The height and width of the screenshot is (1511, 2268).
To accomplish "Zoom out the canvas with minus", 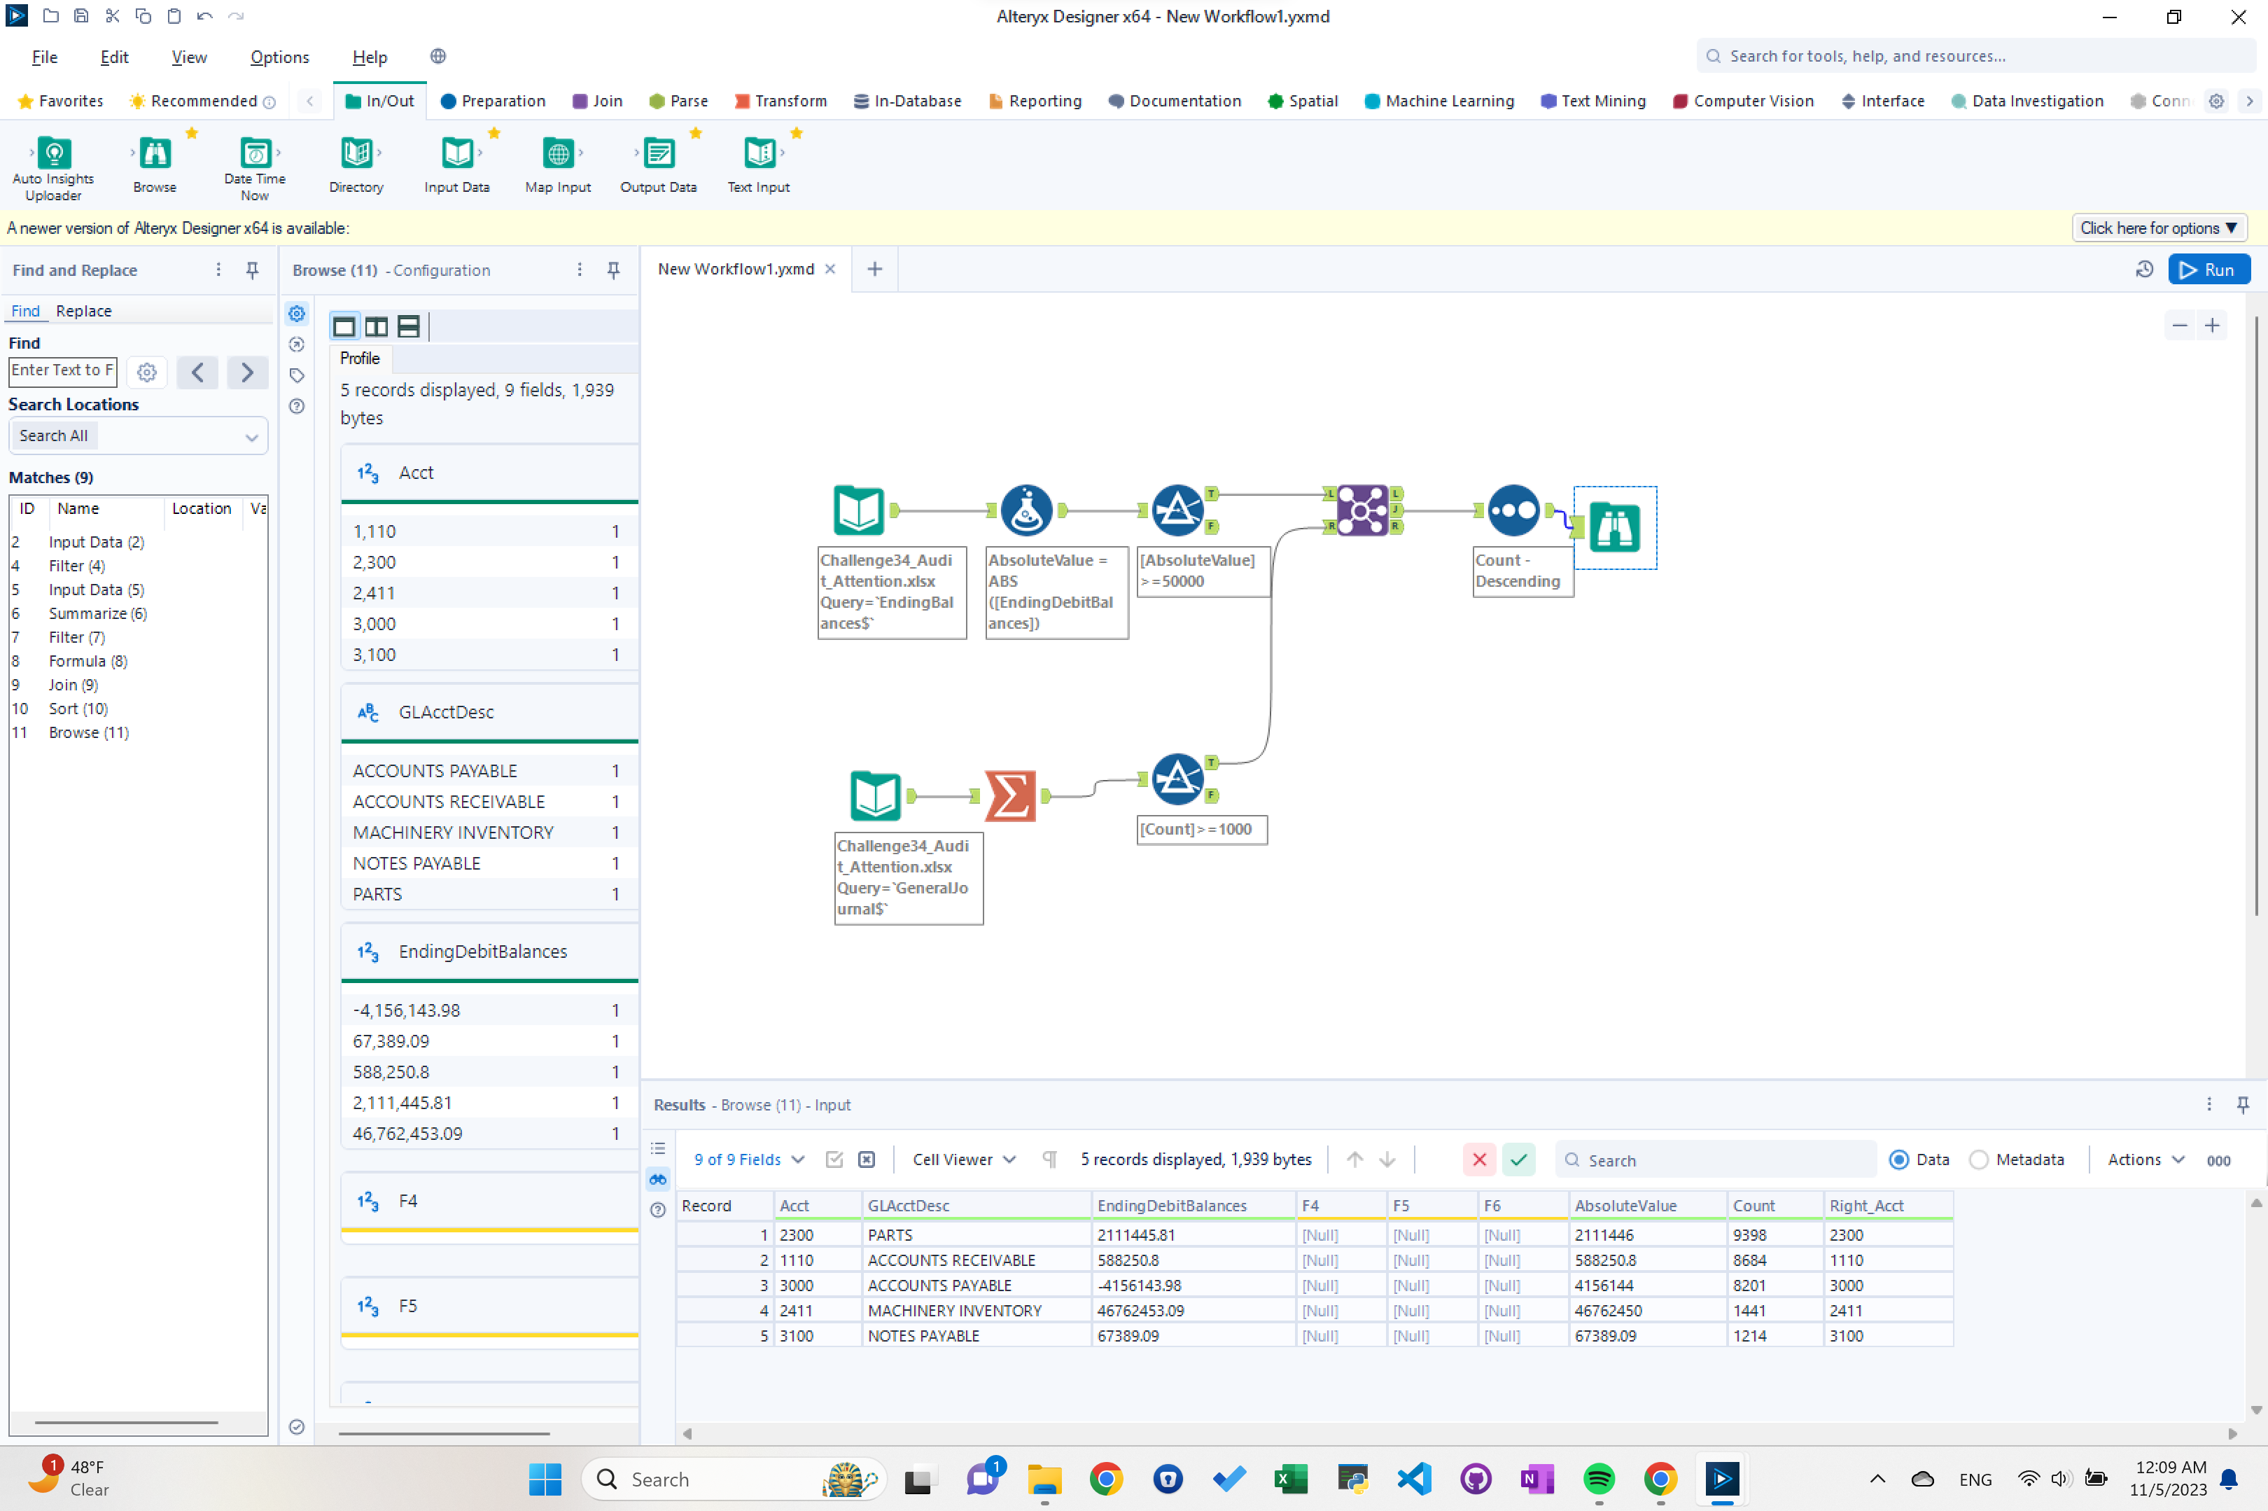I will pos(2179,326).
